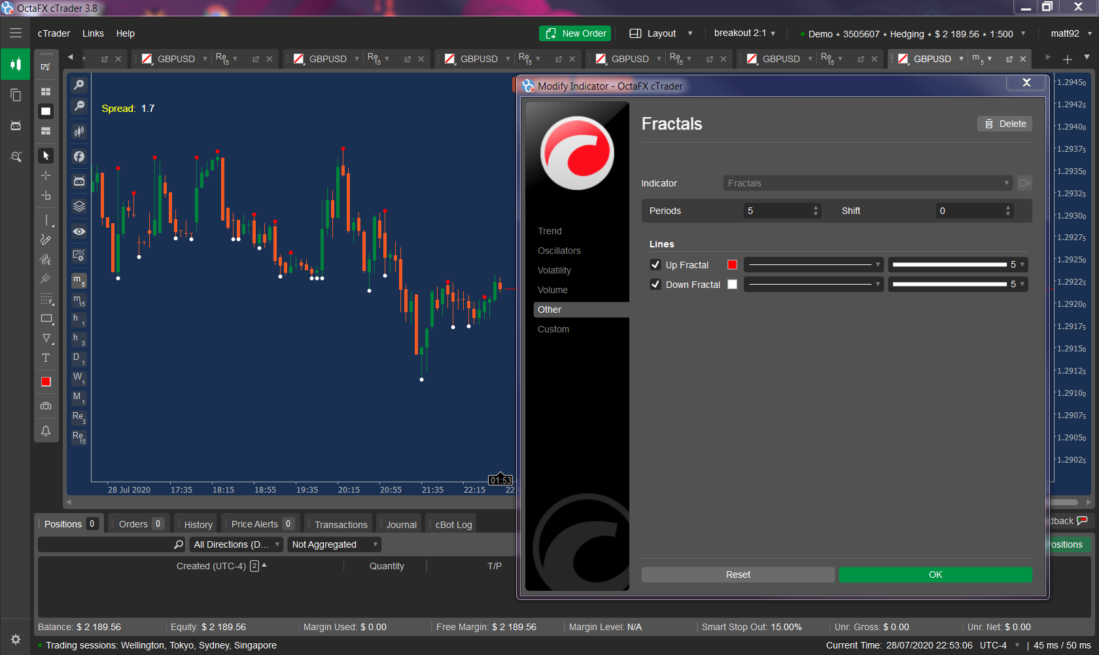Click the zoom out chart icon
Image resolution: width=1099 pixels, height=655 pixels.
[79, 106]
